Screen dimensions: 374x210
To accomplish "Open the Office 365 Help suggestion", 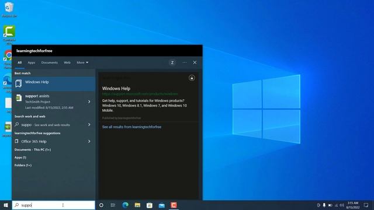I will pyautogui.click(x=54, y=141).
